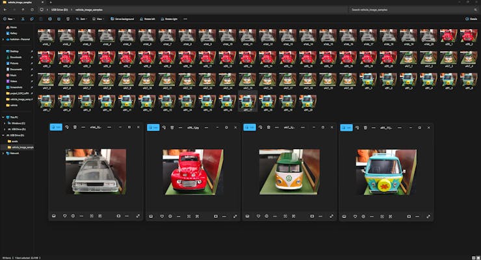Expand the Network tree node

3,153
